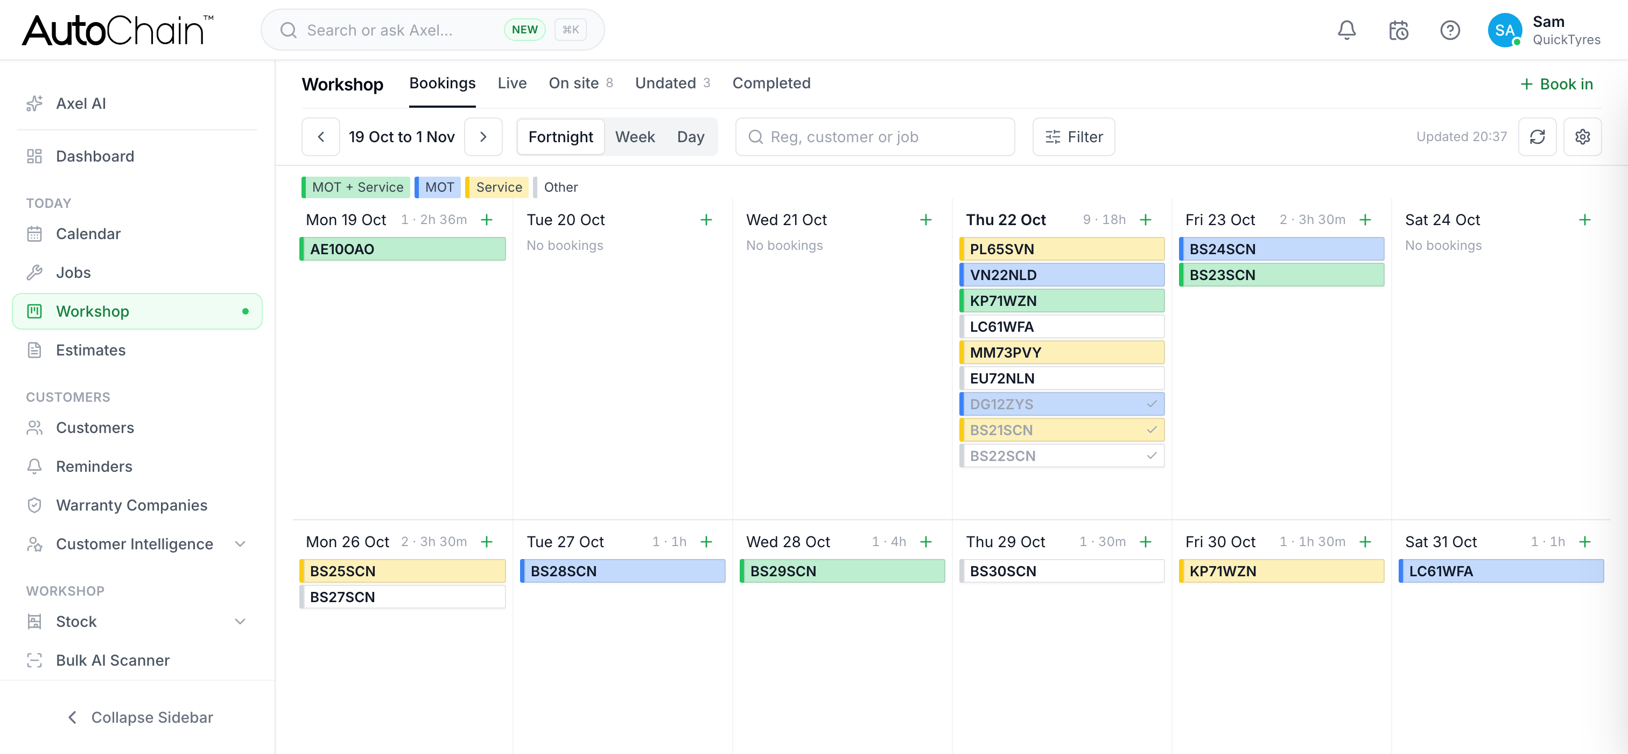
Task: Open notifications bell icon
Action: coord(1346,30)
